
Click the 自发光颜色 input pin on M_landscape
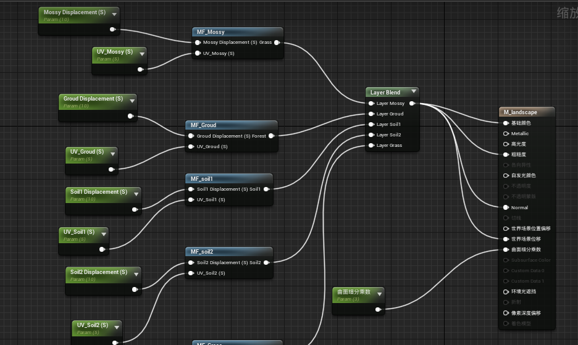pos(506,175)
